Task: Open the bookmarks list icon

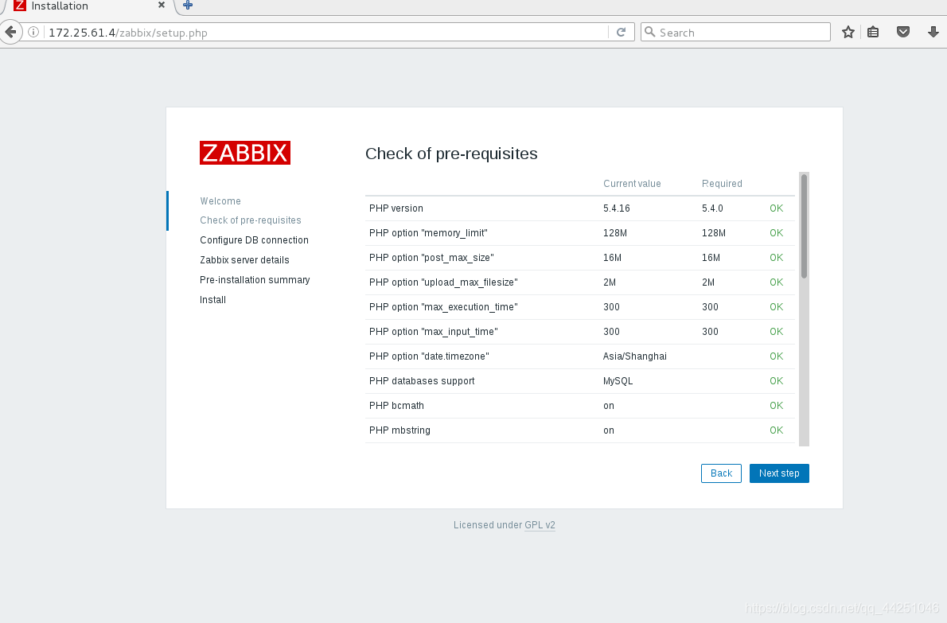Action: click(x=873, y=32)
